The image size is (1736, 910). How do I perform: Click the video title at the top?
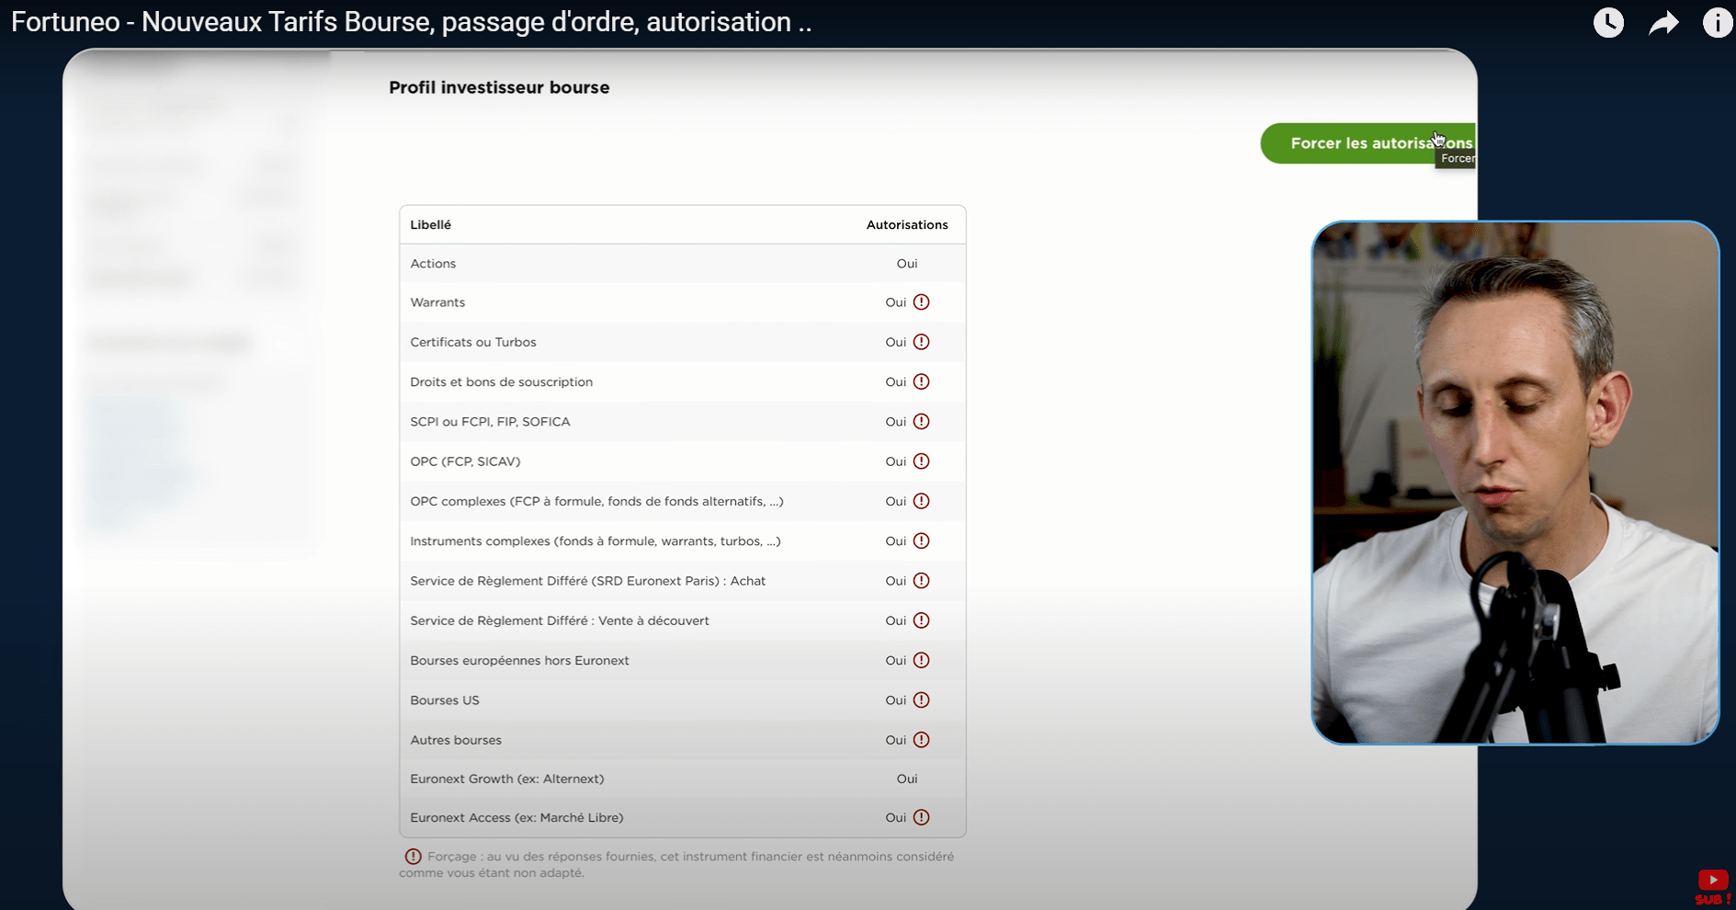pyautogui.click(x=411, y=22)
